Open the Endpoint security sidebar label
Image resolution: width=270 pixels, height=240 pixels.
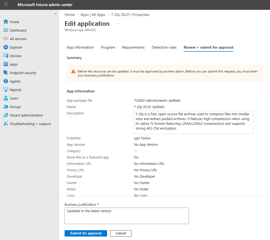pos(23,73)
